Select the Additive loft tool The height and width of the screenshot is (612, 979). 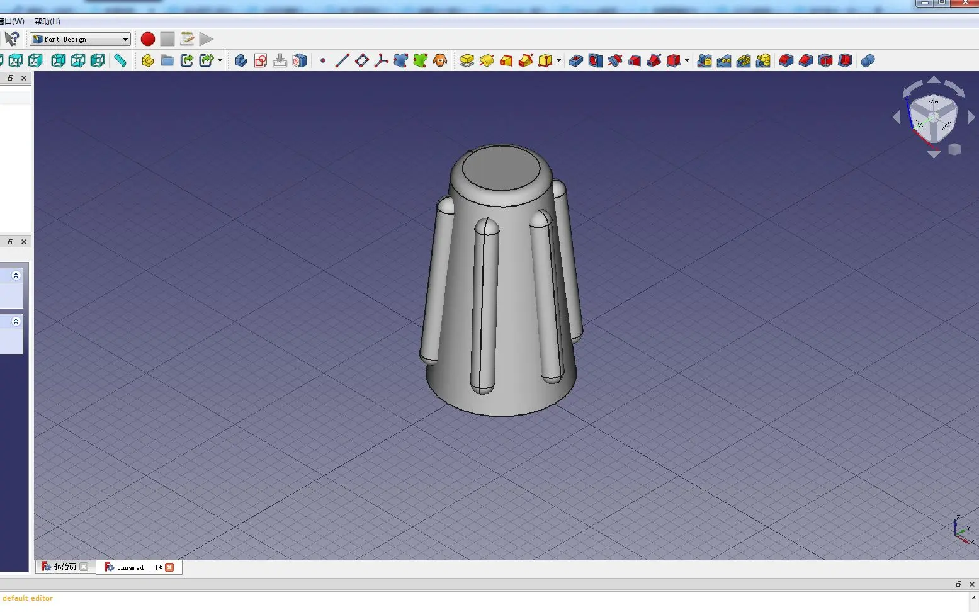click(506, 60)
